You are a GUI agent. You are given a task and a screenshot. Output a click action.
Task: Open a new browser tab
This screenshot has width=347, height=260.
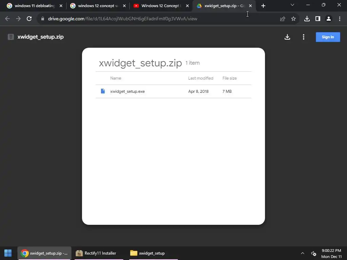tap(263, 6)
